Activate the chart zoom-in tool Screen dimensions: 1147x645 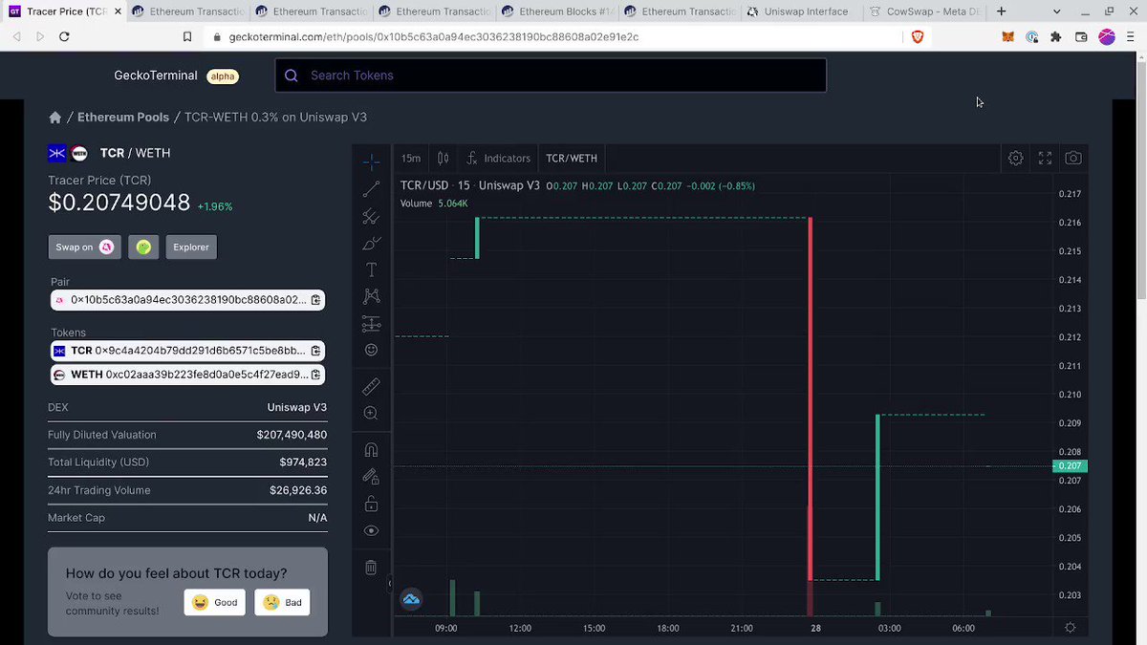tap(371, 413)
